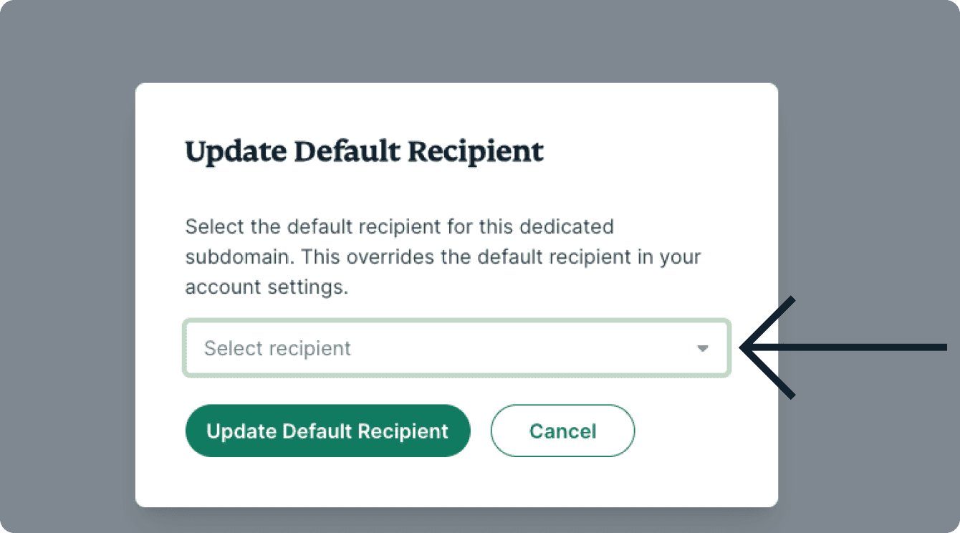This screenshot has height=533, width=960.
Task: Click the bold "Update Default Recipient" dialog heading
Action: (x=364, y=152)
